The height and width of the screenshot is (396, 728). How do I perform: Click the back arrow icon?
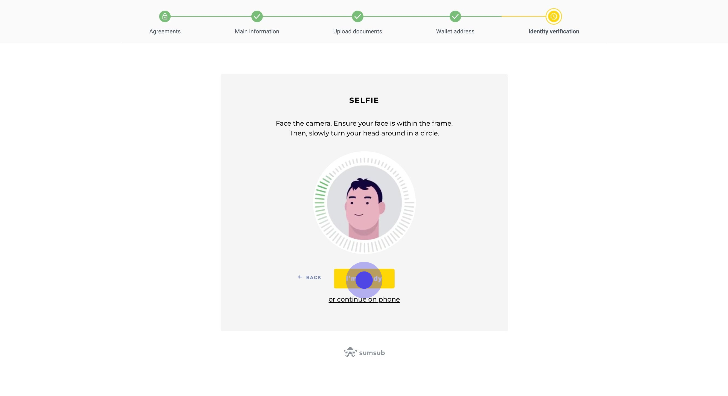pyautogui.click(x=300, y=277)
